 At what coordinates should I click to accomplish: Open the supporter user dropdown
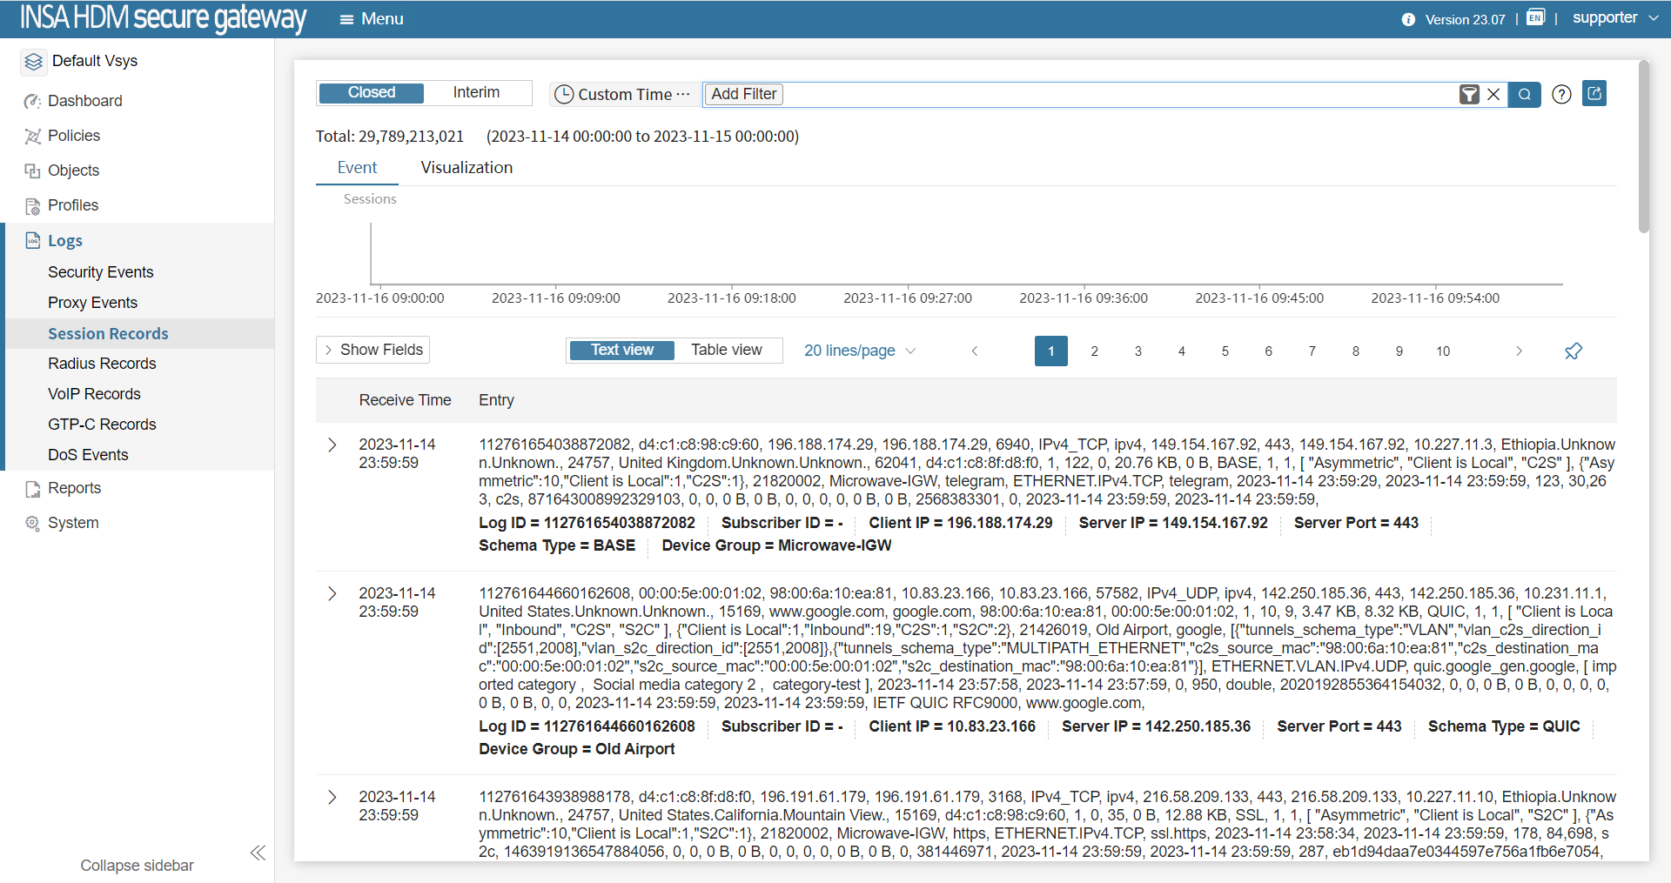click(x=1614, y=18)
